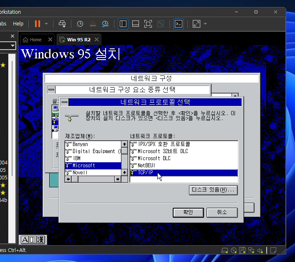Viewport: 295px width, 262px height.
Task: Click the IME full/half width icon
Action: pos(33,240)
